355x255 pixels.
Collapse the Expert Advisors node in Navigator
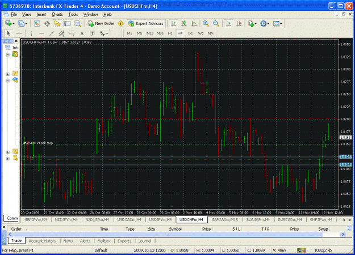click(8, 80)
